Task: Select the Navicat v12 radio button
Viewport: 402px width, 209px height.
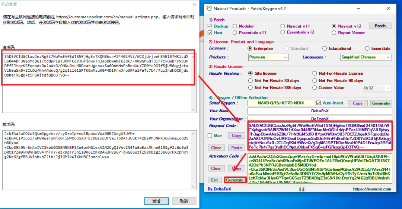Action: click(334, 26)
